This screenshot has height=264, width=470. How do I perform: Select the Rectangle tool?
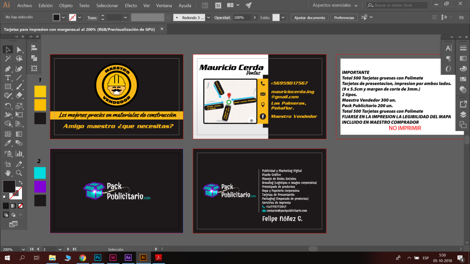click(8, 87)
